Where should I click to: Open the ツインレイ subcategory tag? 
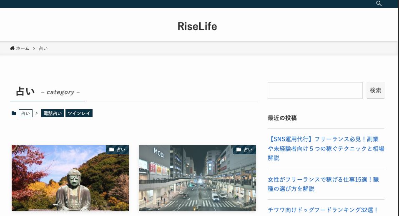coord(79,113)
